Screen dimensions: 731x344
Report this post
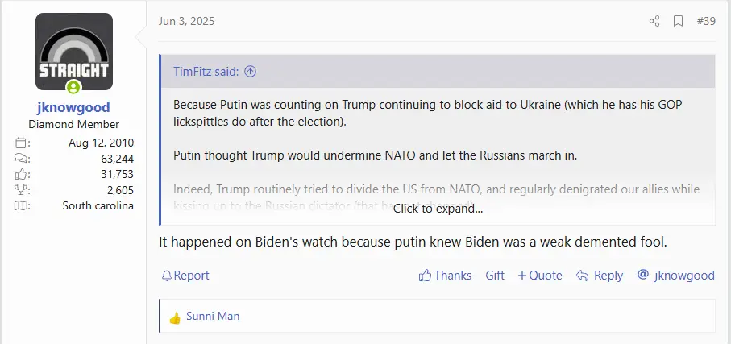[x=185, y=276]
